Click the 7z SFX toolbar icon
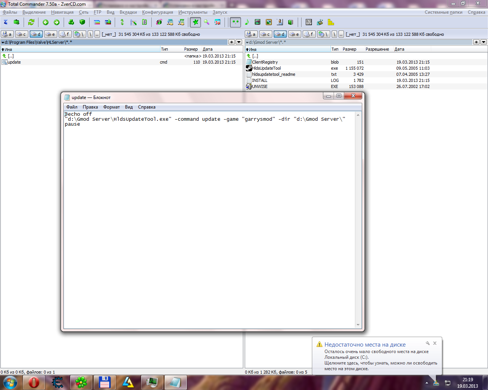The image size is (488, 390). [x=309, y=22]
